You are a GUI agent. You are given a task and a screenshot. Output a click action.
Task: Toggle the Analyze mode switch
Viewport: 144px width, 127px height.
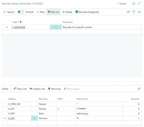(x=21, y=12)
